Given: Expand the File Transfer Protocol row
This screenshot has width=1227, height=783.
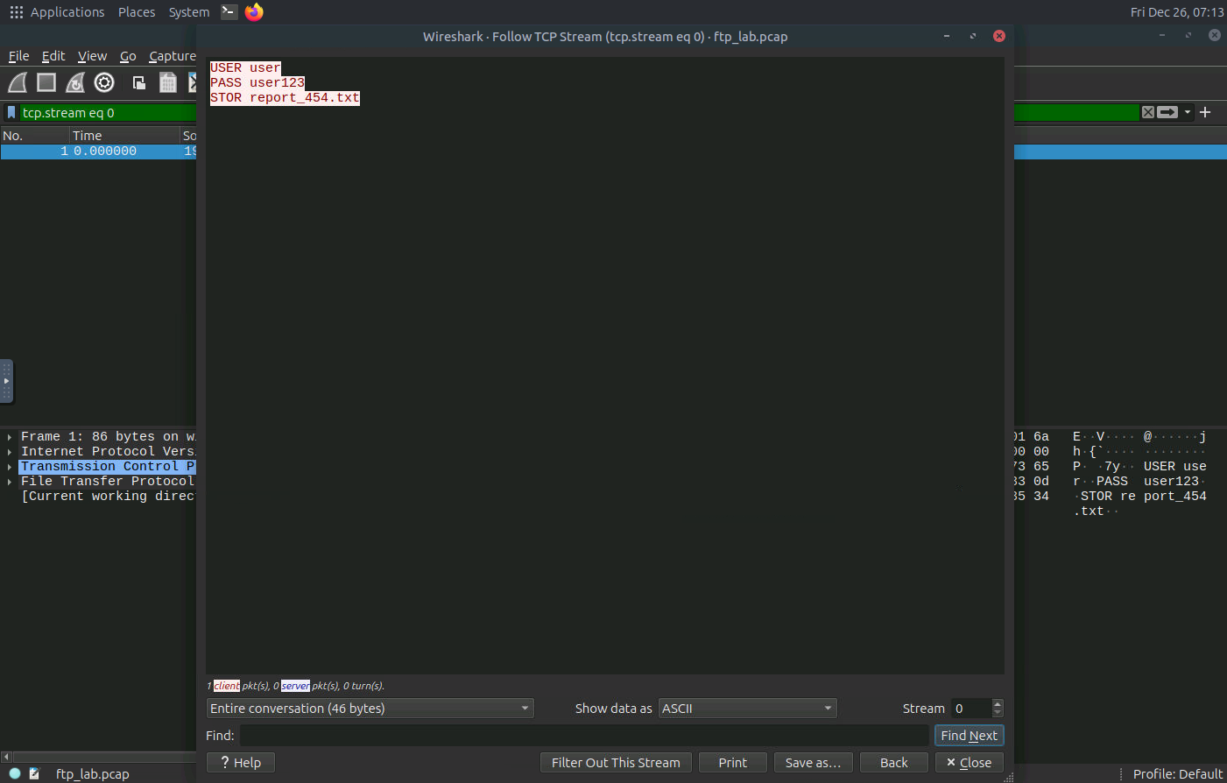Looking at the screenshot, I should 10,481.
